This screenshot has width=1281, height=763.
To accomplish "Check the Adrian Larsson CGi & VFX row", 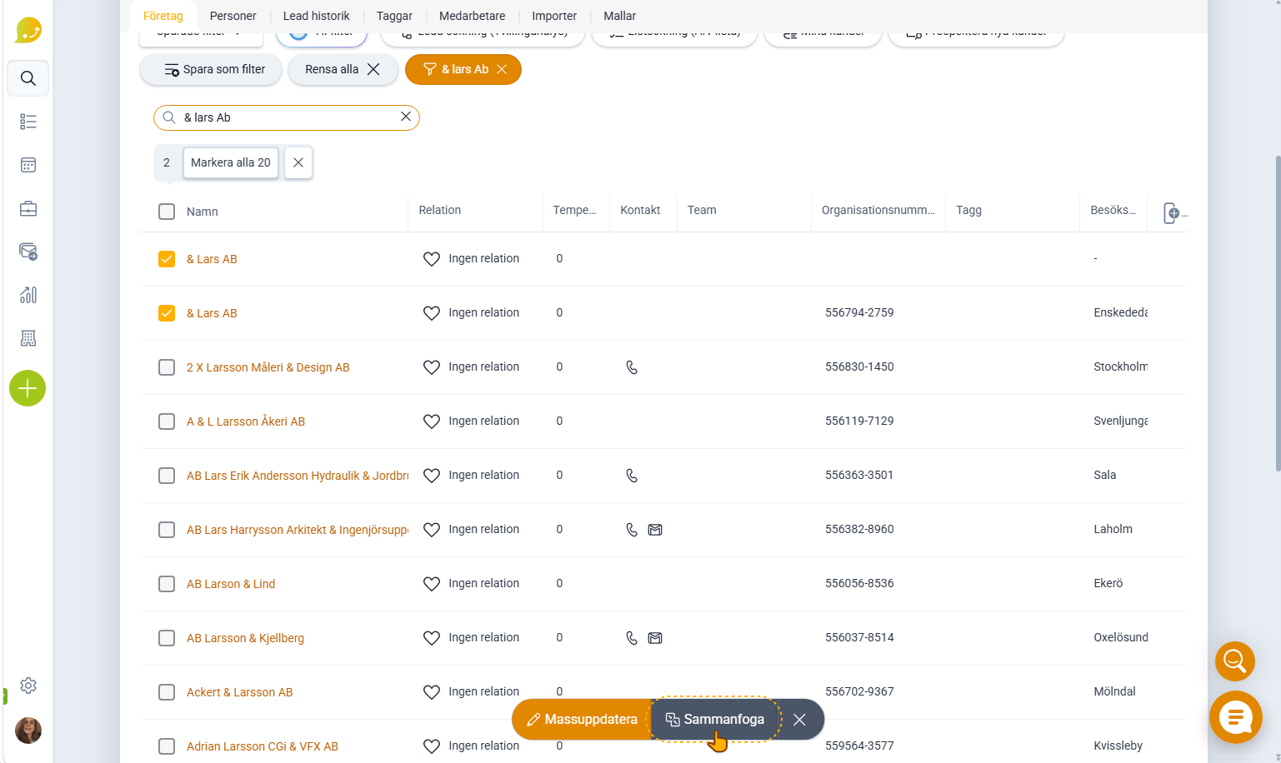I will [167, 746].
